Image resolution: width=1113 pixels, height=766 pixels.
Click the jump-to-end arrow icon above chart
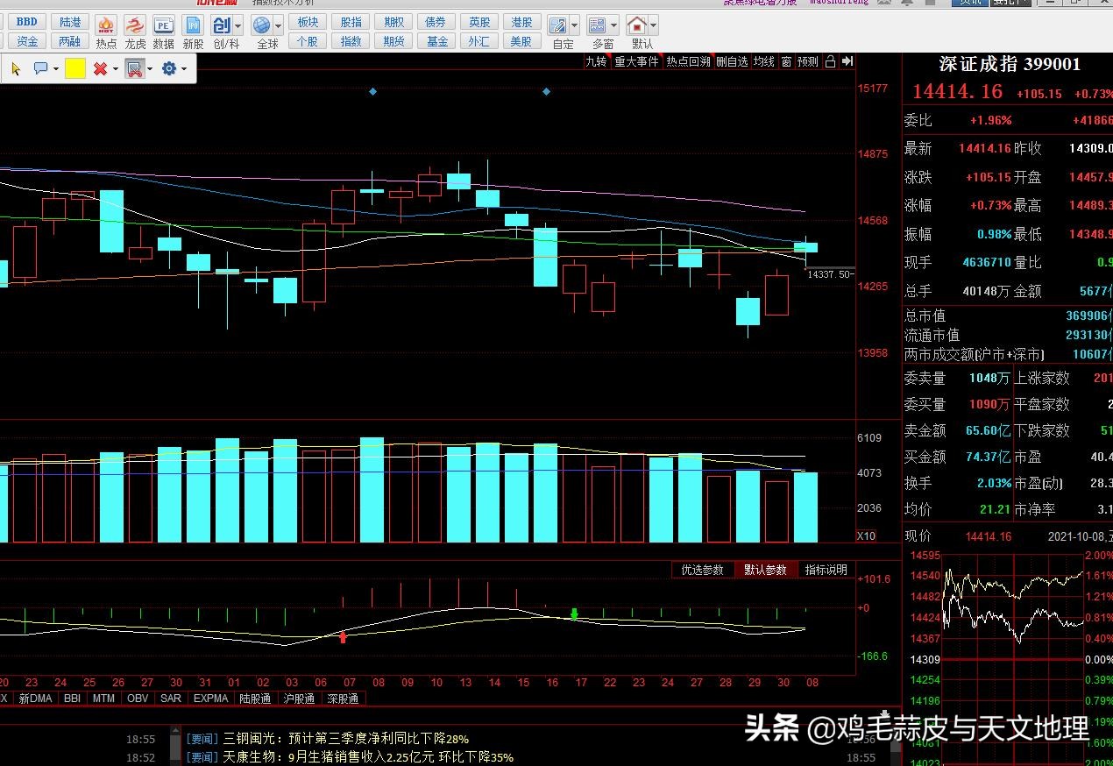[x=847, y=61]
